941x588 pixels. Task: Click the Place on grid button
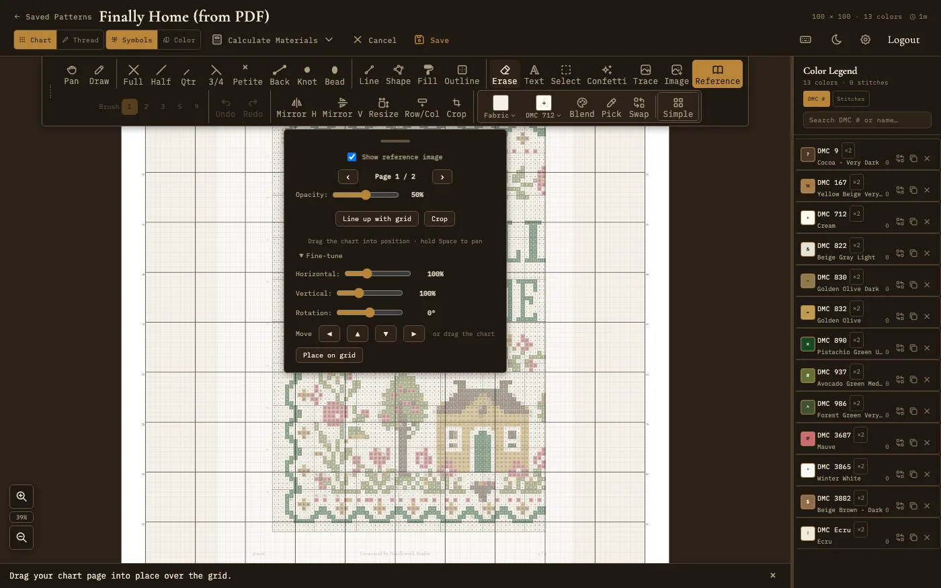(x=329, y=355)
